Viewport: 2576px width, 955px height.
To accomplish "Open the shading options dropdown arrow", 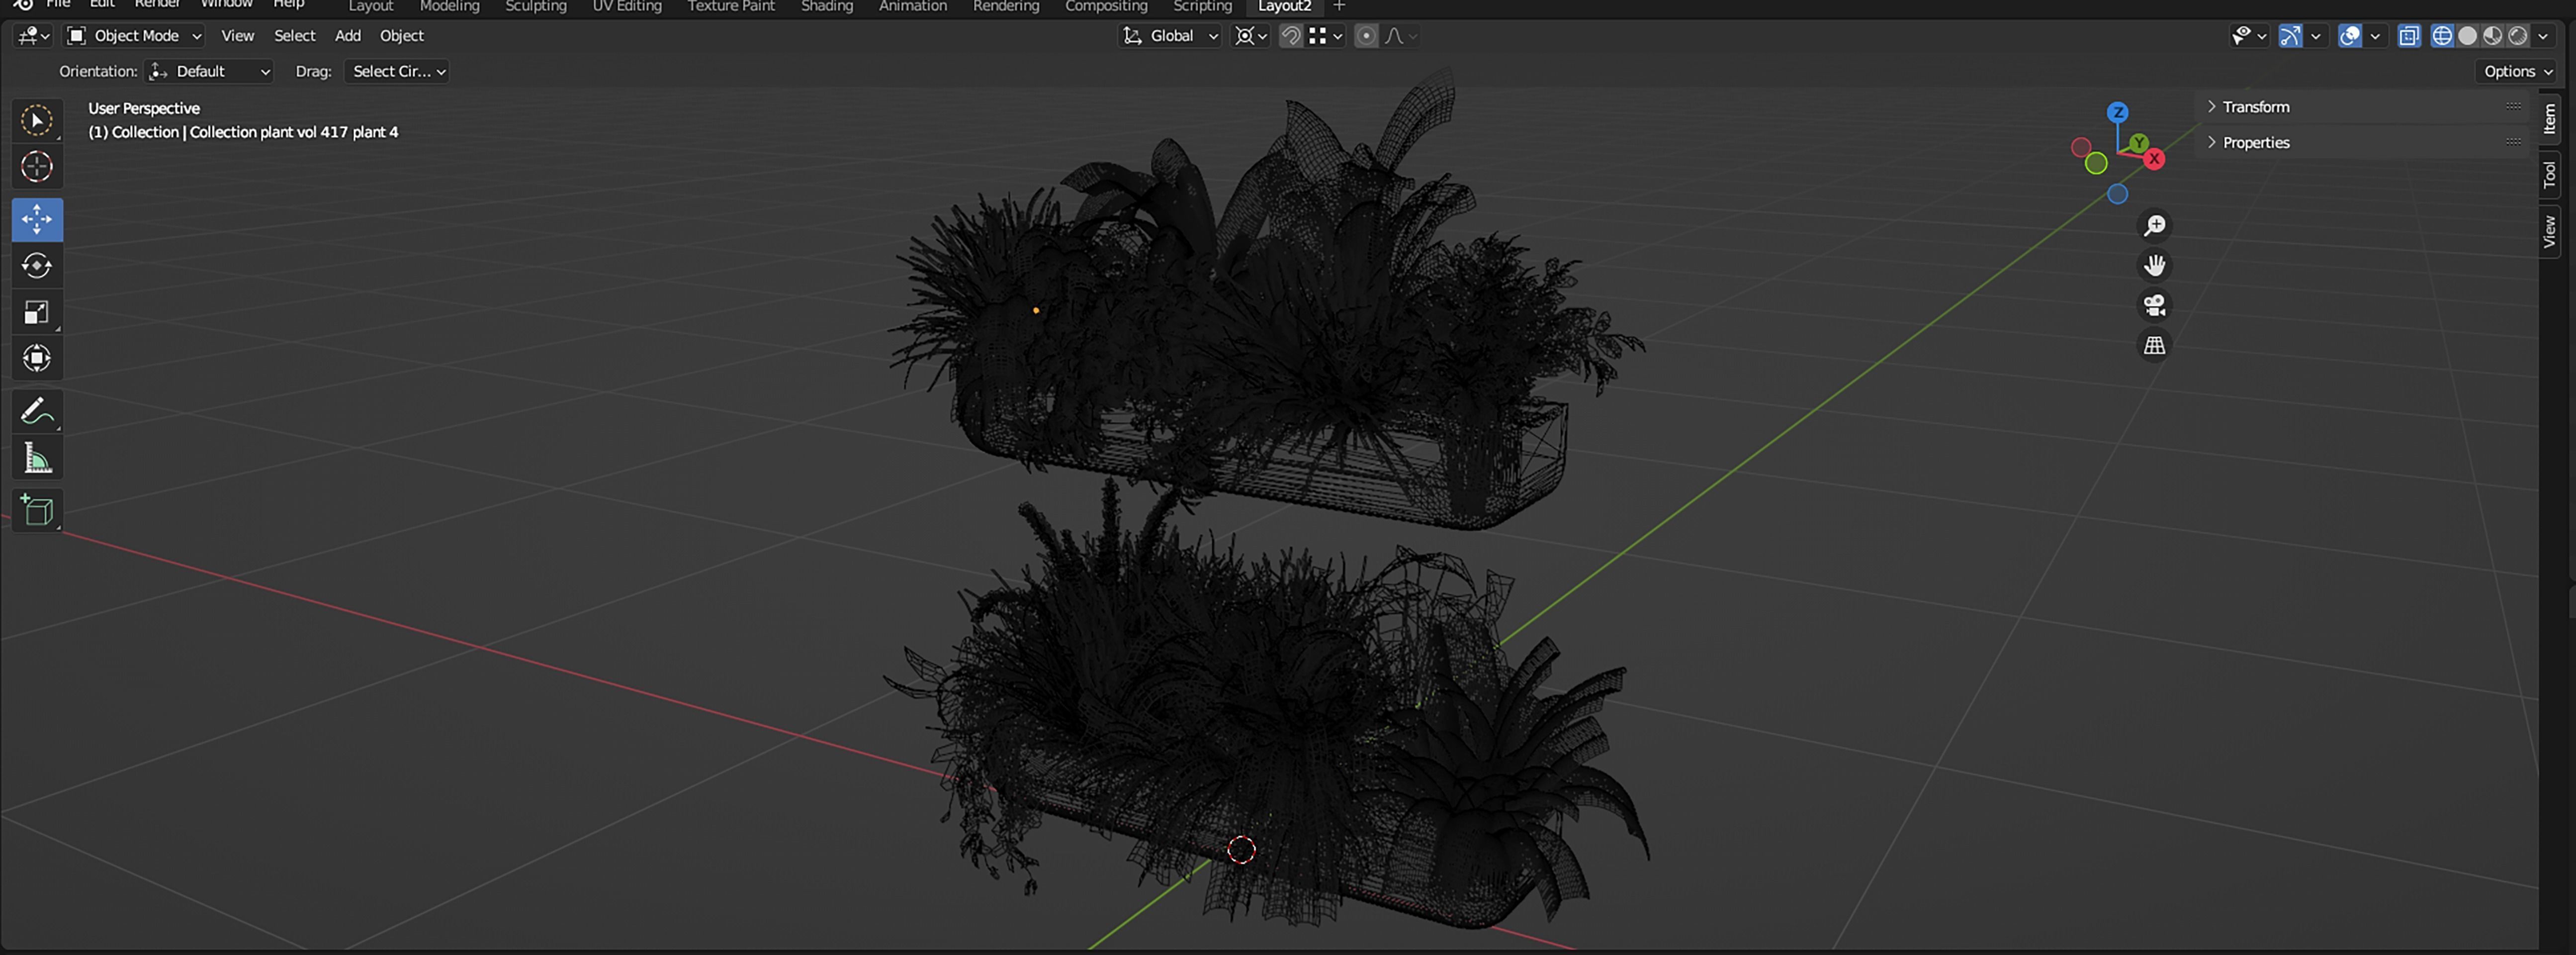I will click(2542, 36).
